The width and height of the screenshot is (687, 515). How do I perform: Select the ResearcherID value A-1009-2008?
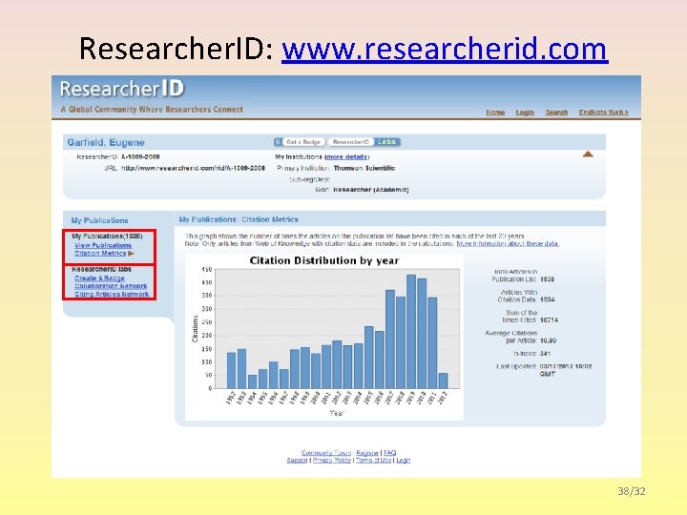coord(140,156)
